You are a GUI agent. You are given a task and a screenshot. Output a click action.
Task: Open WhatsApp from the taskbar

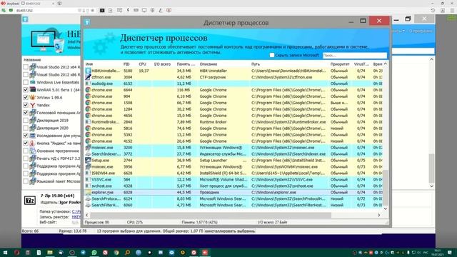tap(94, 252)
